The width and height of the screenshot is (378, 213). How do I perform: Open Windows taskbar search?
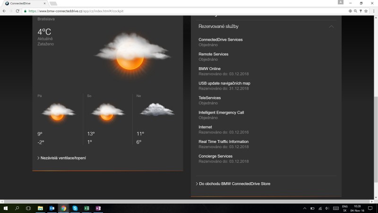[17, 208]
